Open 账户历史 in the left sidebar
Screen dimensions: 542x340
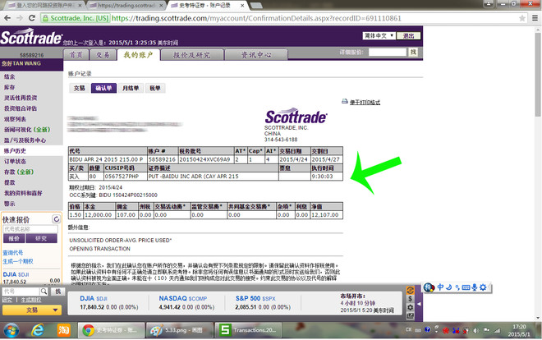point(15,150)
